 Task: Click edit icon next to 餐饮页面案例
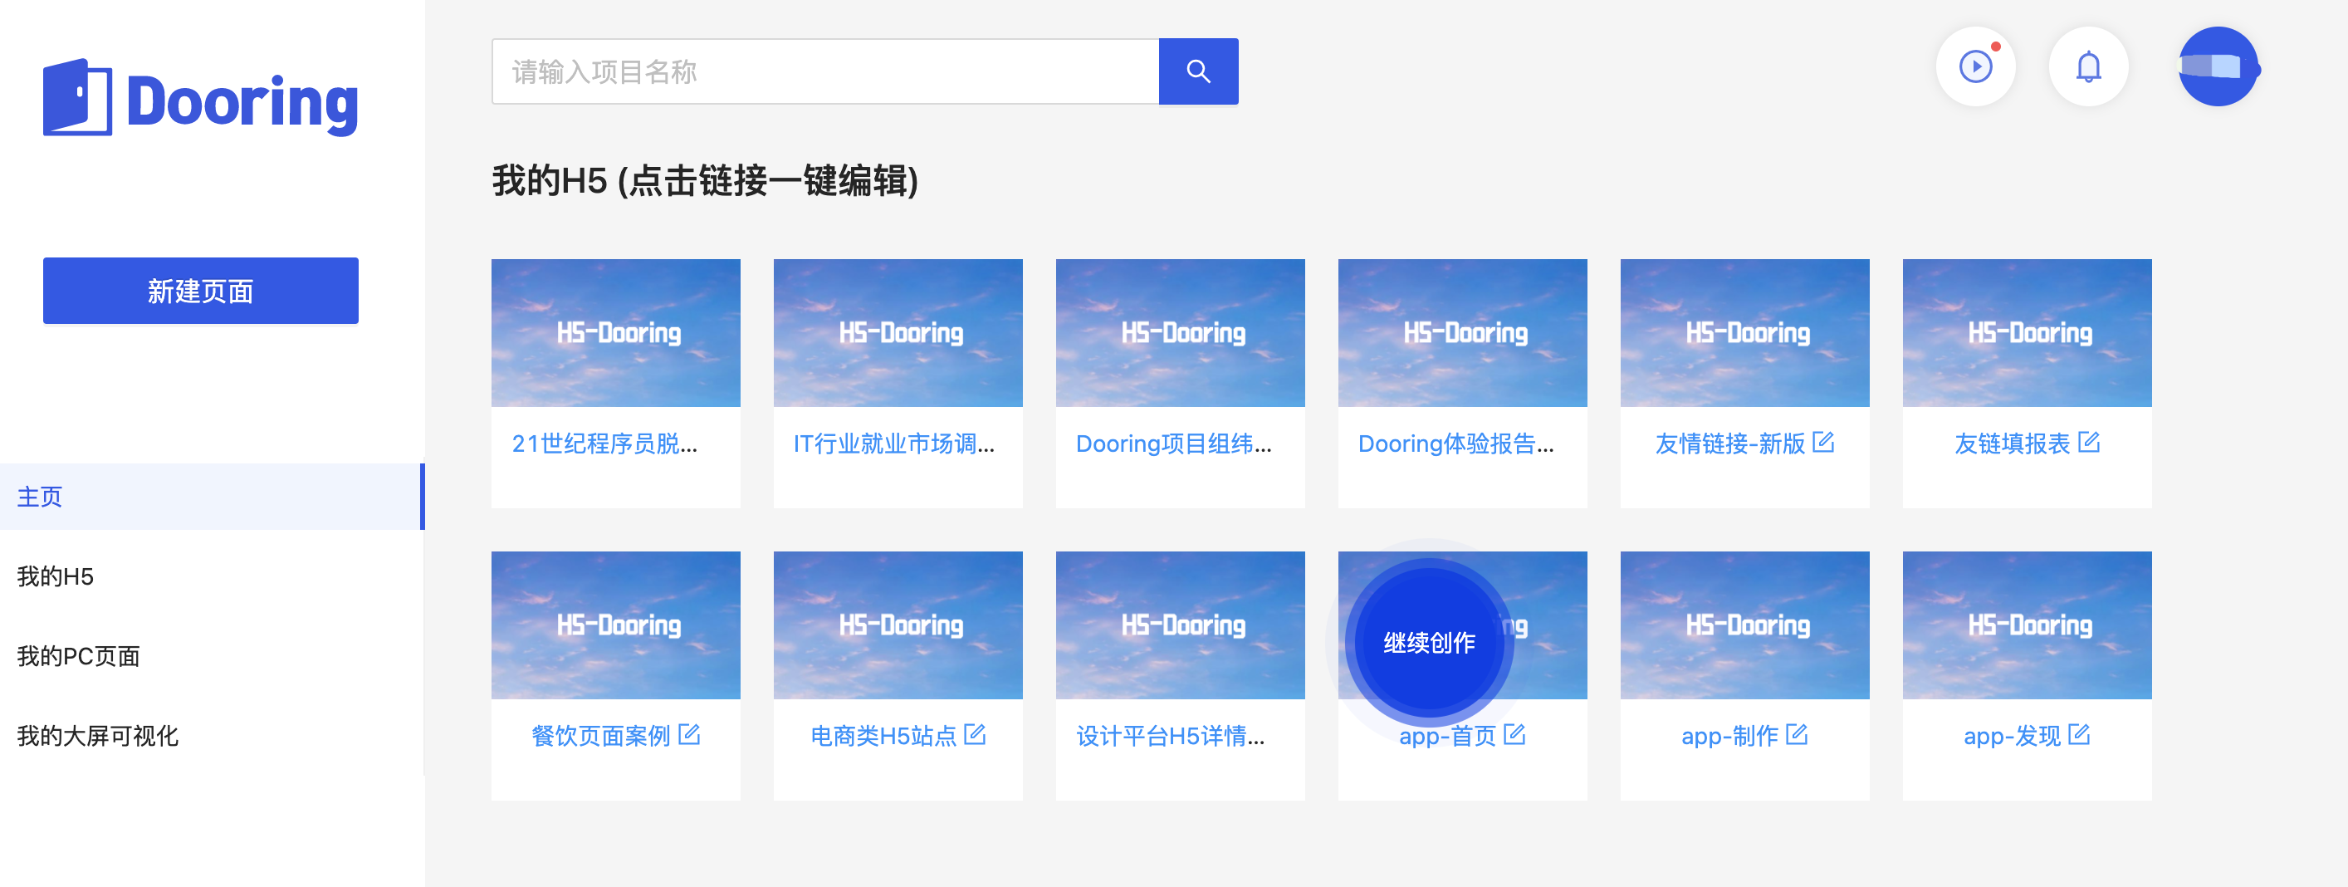coord(689,734)
